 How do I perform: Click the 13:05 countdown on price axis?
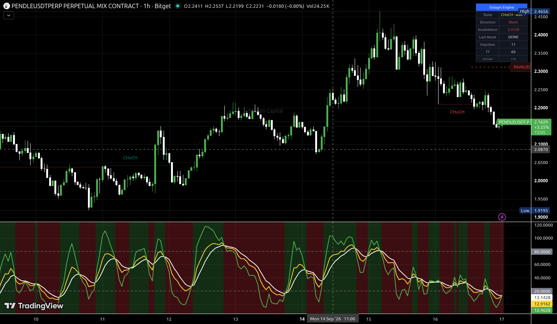click(x=540, y=132)
